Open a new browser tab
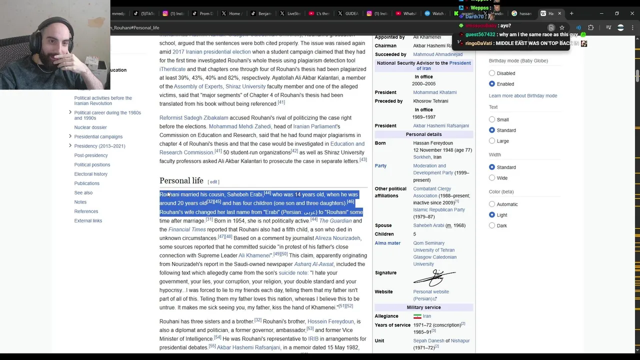This screenshot has height=360, width=640. coord(571,13)
